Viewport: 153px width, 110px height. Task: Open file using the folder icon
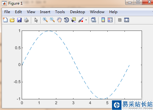12,20
